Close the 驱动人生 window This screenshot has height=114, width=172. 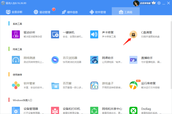168,3
